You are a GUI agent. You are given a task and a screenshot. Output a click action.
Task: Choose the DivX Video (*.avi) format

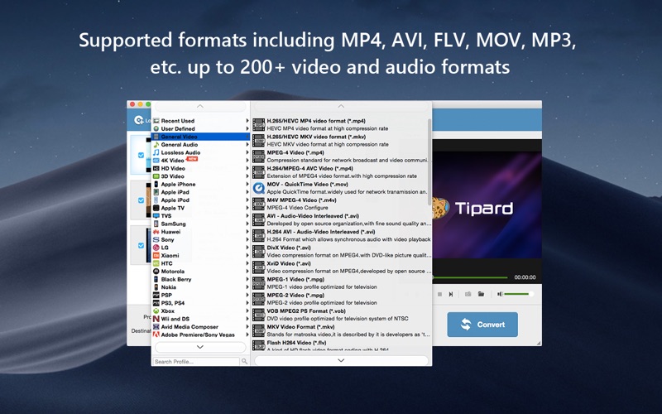coord(341,252)
